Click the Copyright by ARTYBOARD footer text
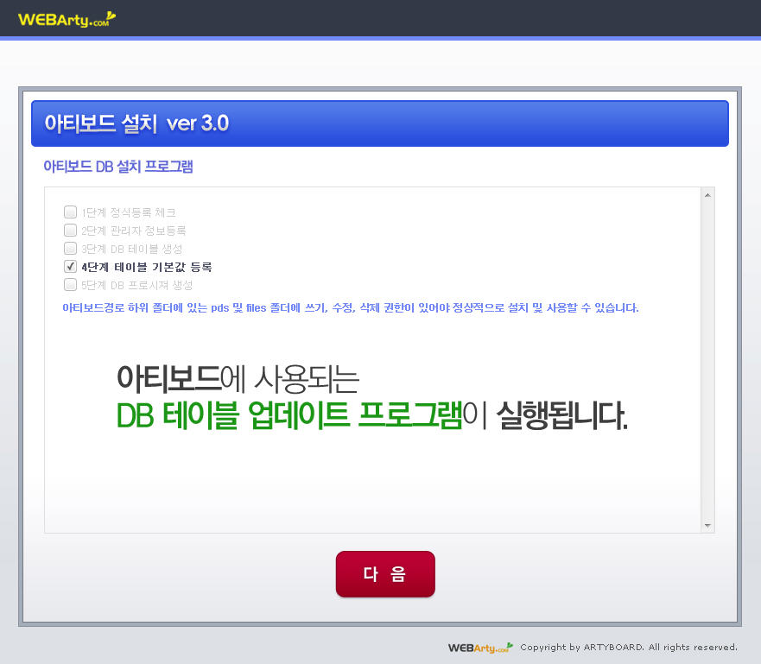Image resolution: width=761 pixels, height=664 pixels. (x=629, y=648)
